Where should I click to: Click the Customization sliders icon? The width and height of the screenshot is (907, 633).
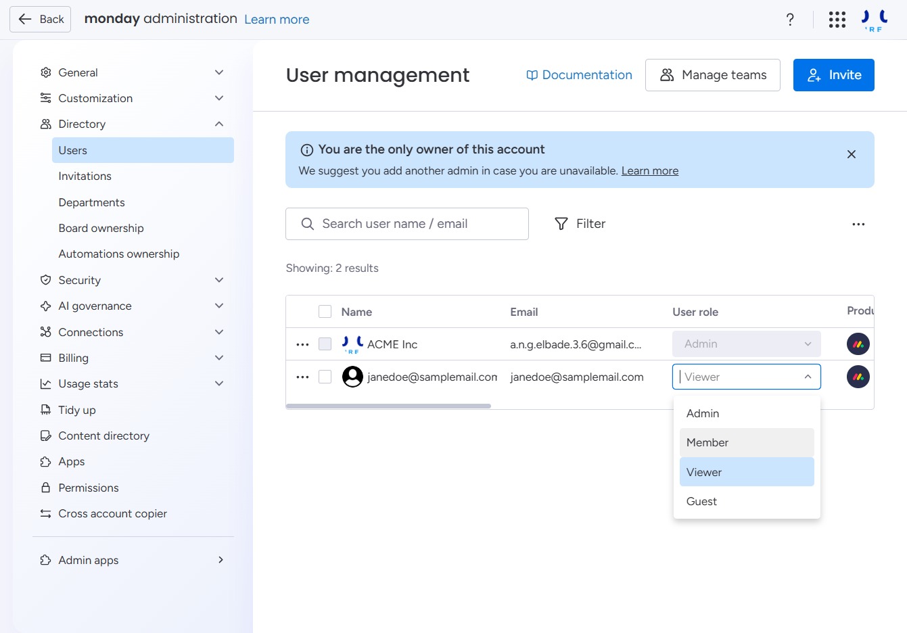point(46,98)
